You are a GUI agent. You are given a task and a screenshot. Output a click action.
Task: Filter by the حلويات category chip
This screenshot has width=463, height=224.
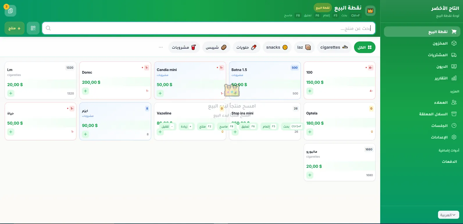[x=246, y=47]
